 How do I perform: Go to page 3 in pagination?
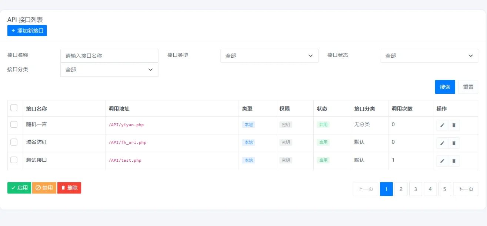coord(416,189)
